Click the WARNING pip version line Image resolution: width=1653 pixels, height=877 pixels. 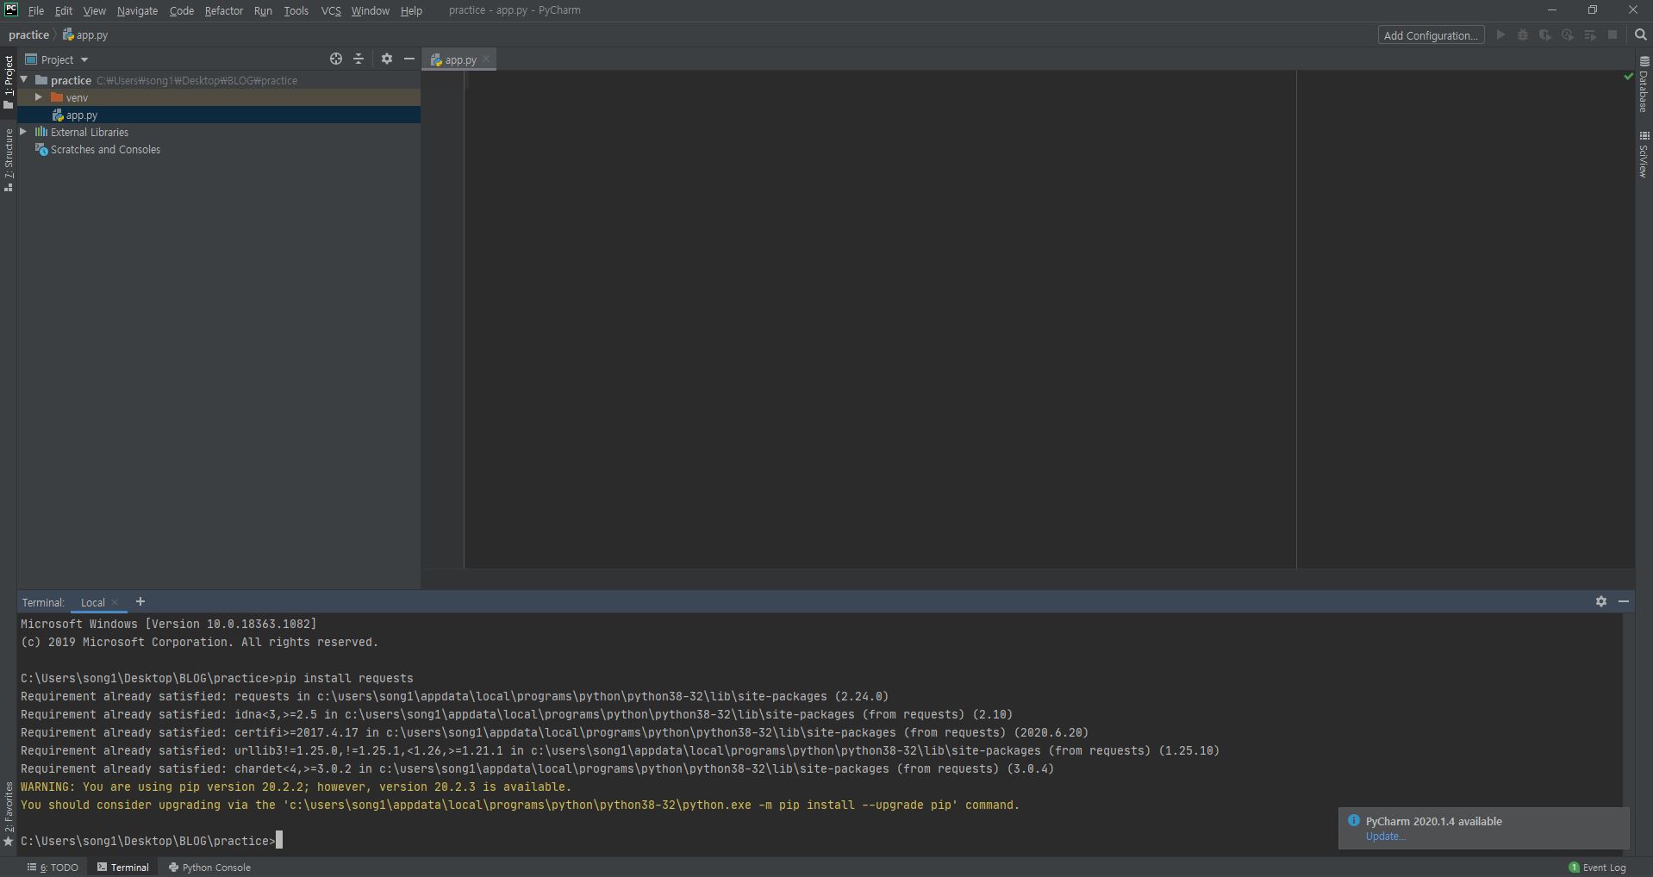pyautogui.click(x=296, y=787)
